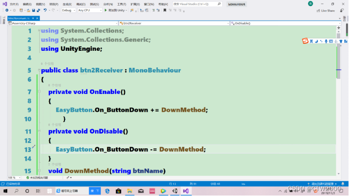This screenshot has height=196, width=349.
Task: Click the new project icon in toolbar
Action: 21,10
